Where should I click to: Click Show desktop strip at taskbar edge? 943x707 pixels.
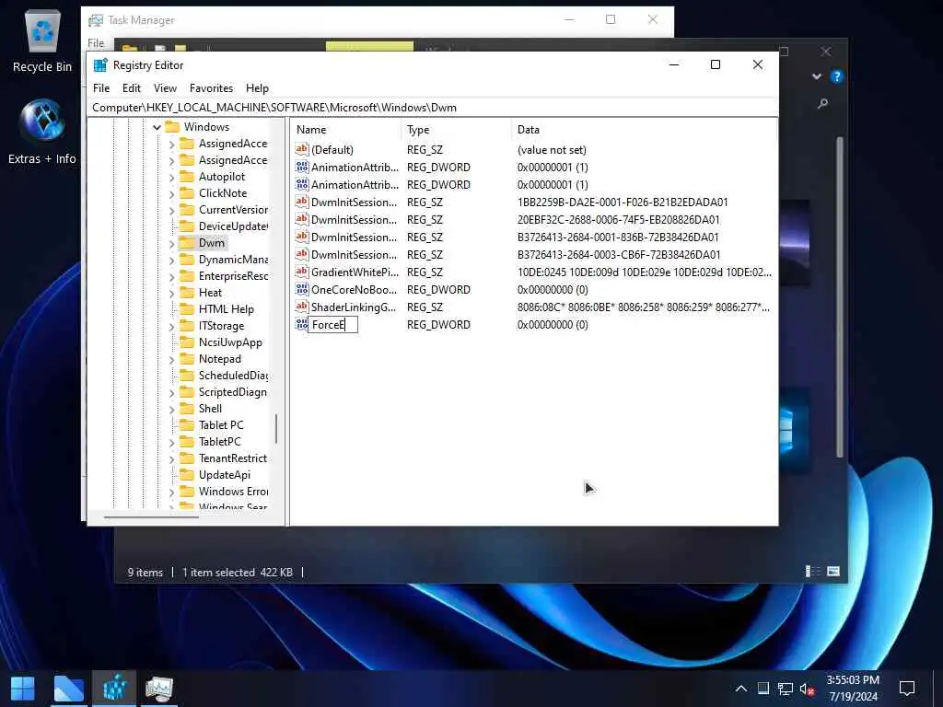pos(940,689)
